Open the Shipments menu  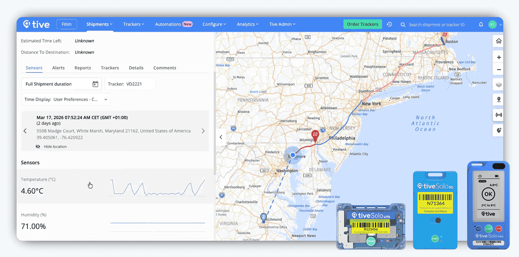pyautogui.click(x=99, y=24)
